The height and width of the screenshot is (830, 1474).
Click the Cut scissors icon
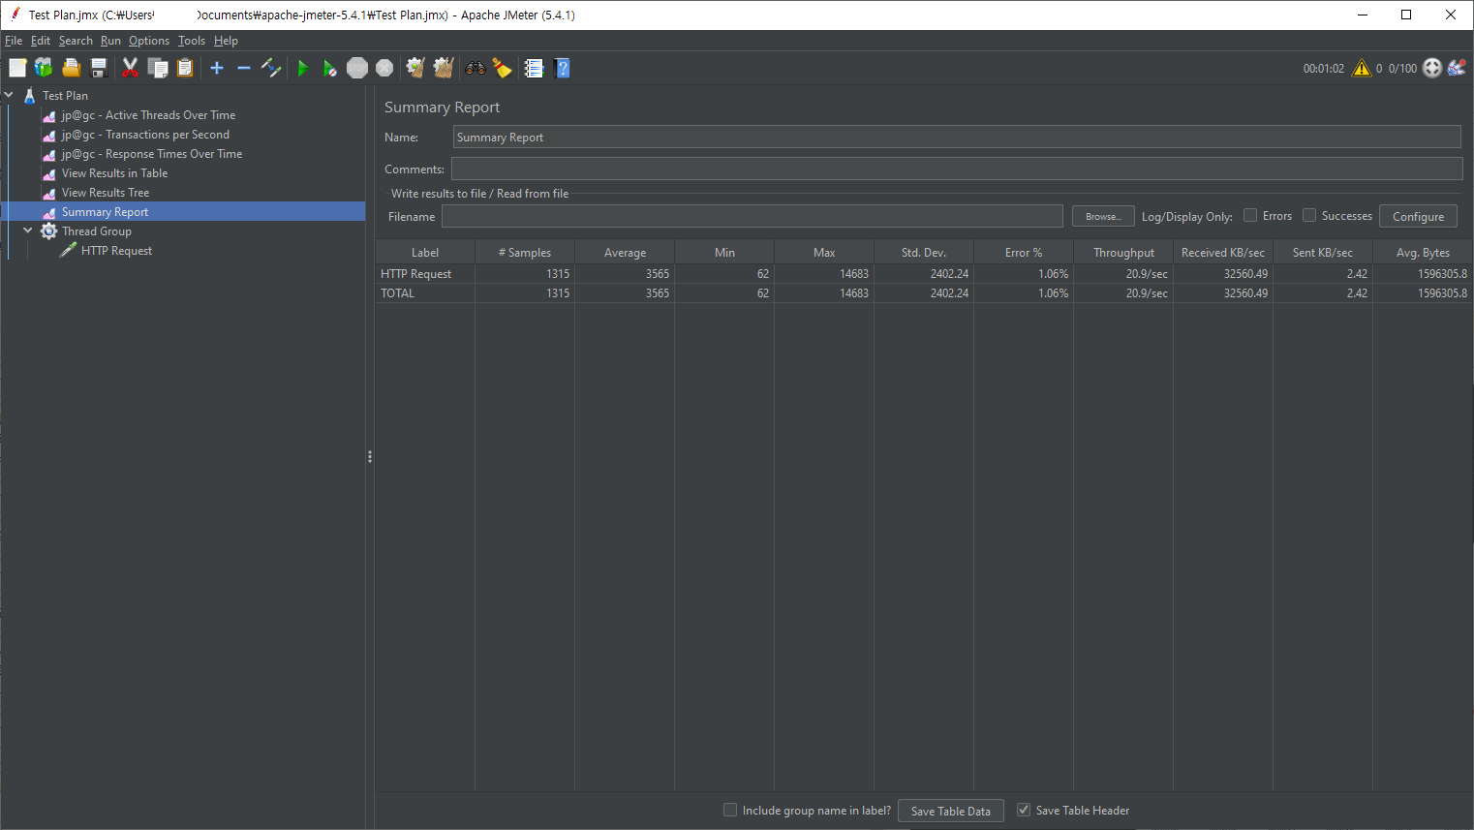130,68
